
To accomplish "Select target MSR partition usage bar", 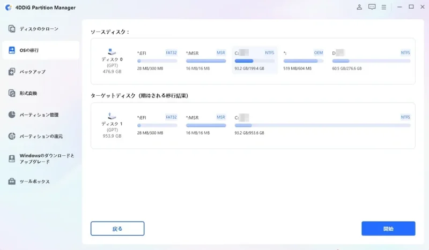I will 206,125.
